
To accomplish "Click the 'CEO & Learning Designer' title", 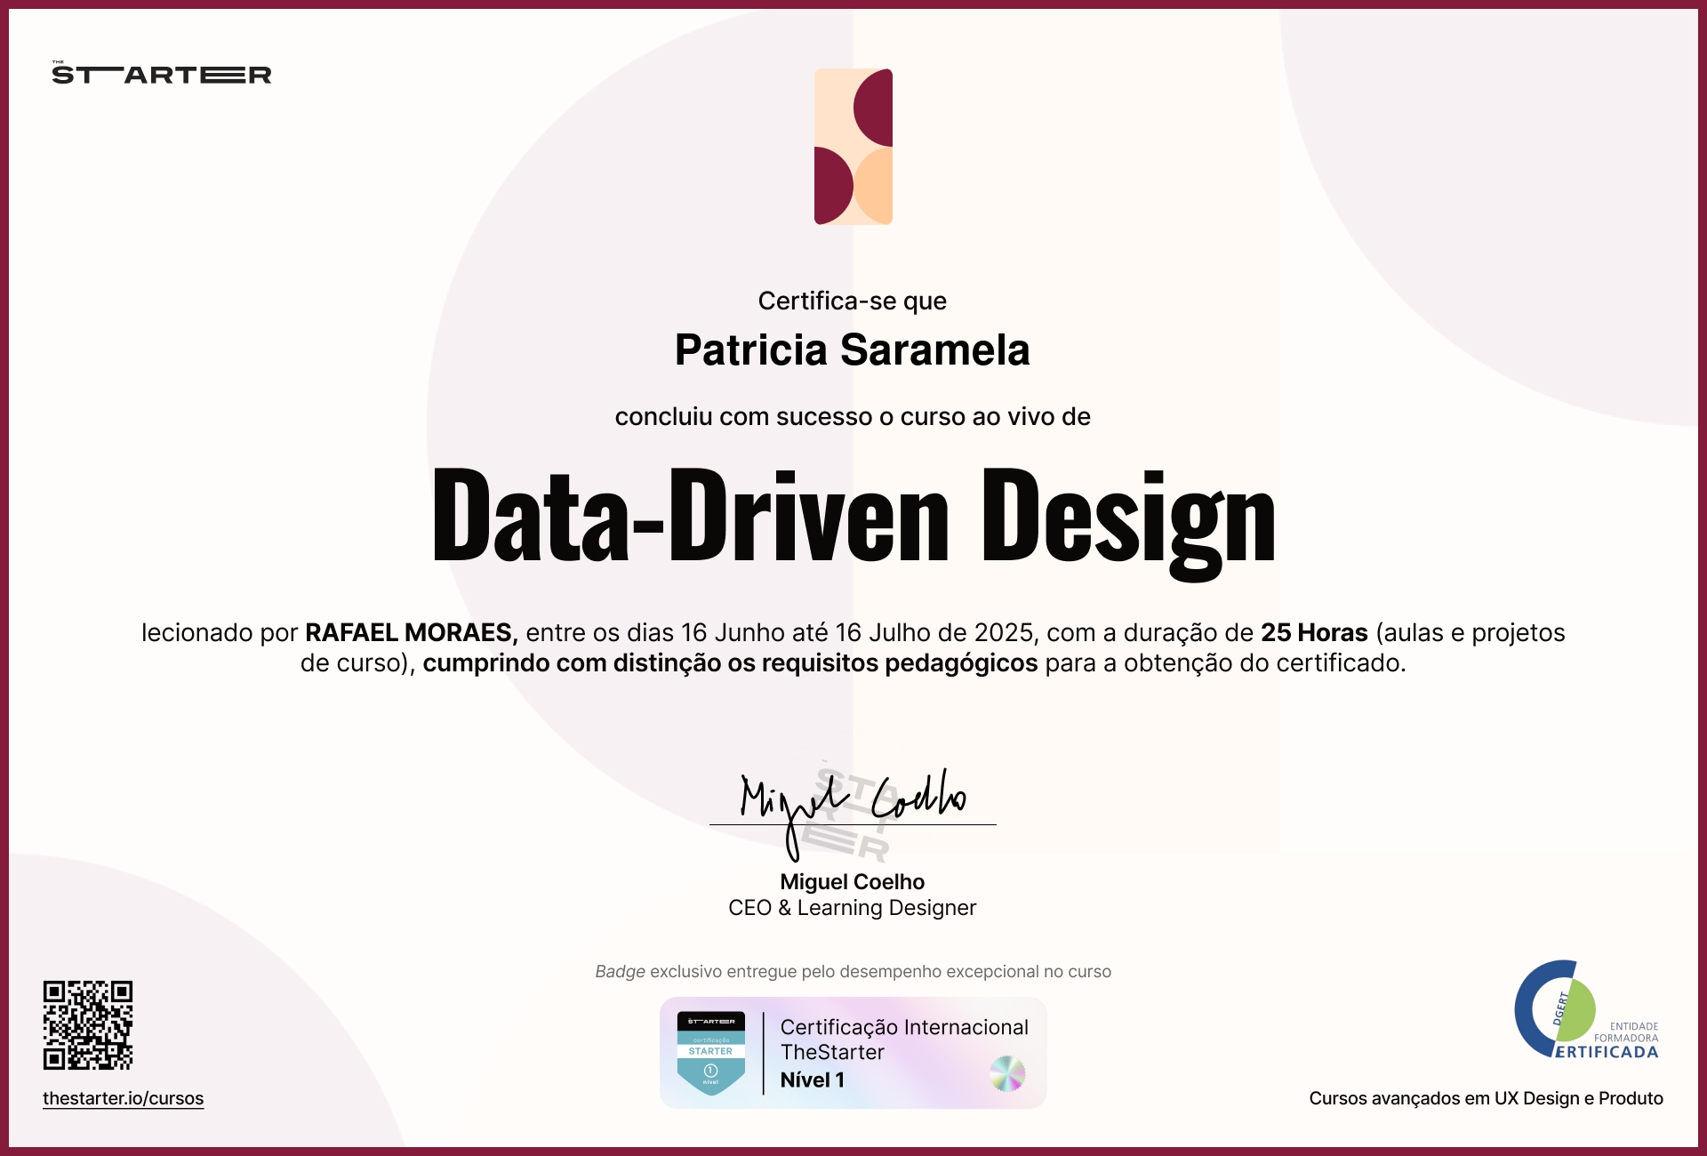I will pyautogui.click(x=853, y=907).
